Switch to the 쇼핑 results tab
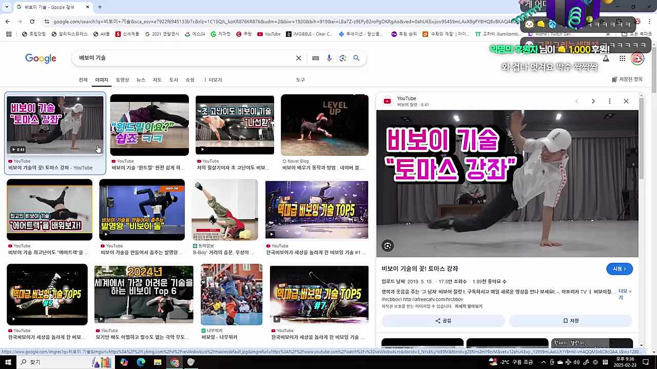The height and width of the screenshot is (369, 657). tap(190, 80)
